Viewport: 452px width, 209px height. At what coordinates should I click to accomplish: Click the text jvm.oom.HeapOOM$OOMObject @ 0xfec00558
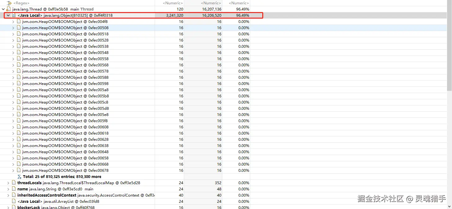pos(65,59)
